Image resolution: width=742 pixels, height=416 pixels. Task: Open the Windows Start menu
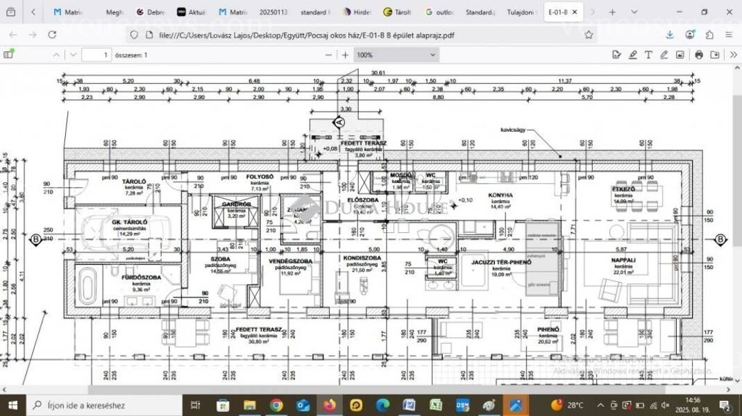coord(12,405)
